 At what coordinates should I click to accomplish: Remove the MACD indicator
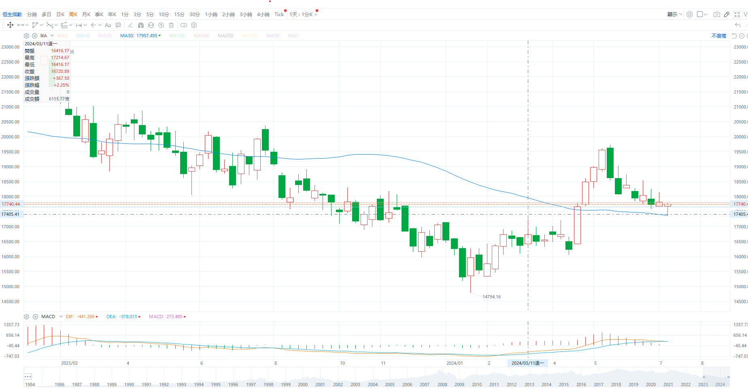coord(35,317)
